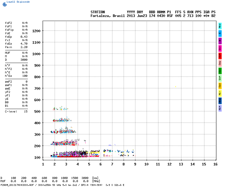Click the 16 MHz frequency axis label
This screenshot has height=187, width=230.
(215, 164)
